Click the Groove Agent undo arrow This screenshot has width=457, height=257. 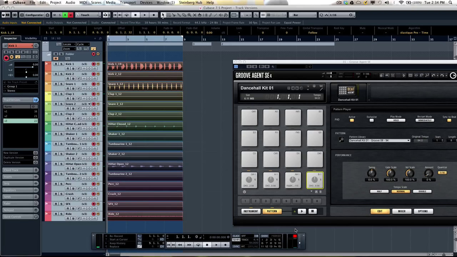click(x=434, y=75)
